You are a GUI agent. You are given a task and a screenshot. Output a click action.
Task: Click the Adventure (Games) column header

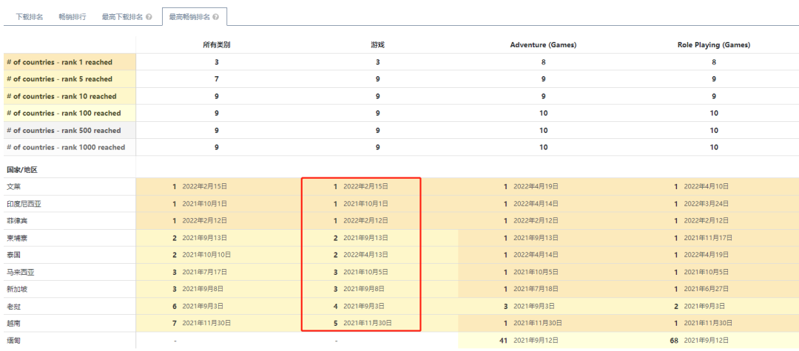point(543,45)
